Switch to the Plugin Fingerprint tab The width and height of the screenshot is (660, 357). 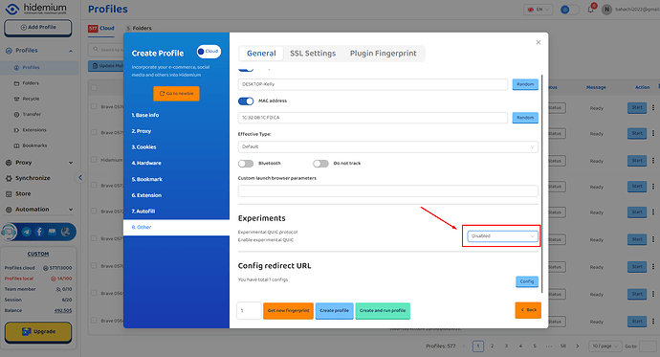click(x=383, y=54)
